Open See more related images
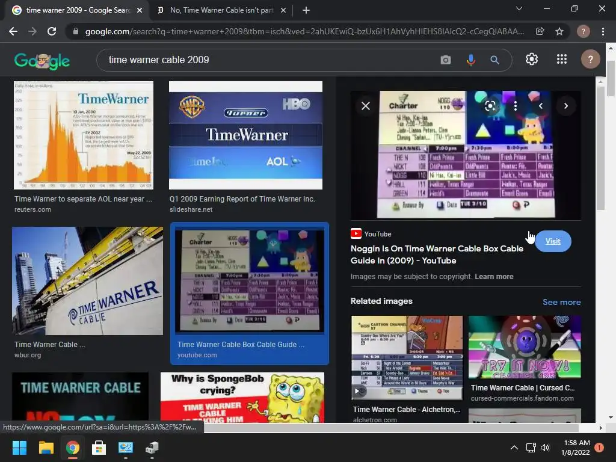Image resolution: width=616 pixels, height=462 pixels. pos(561,302)
